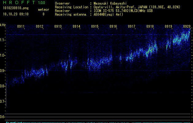Click the 0920 time marker
The height and width of the screenshot is (123, 193).
(x=187, y=26)
